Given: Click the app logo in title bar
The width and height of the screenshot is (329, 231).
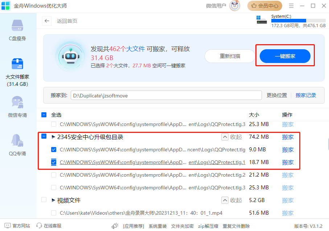Looking at the screenshot, I should coord(5,6).
